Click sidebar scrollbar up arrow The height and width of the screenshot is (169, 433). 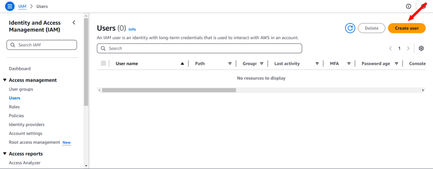tap(86, 16)
